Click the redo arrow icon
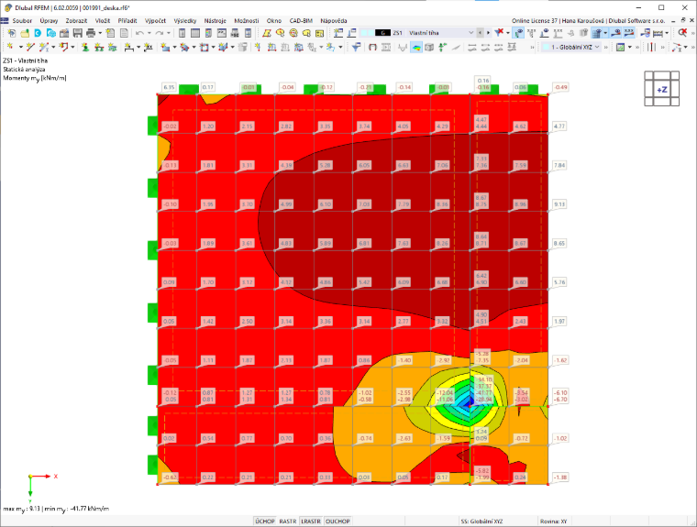This screenshot has height=527, width=697. pos(159,33)
